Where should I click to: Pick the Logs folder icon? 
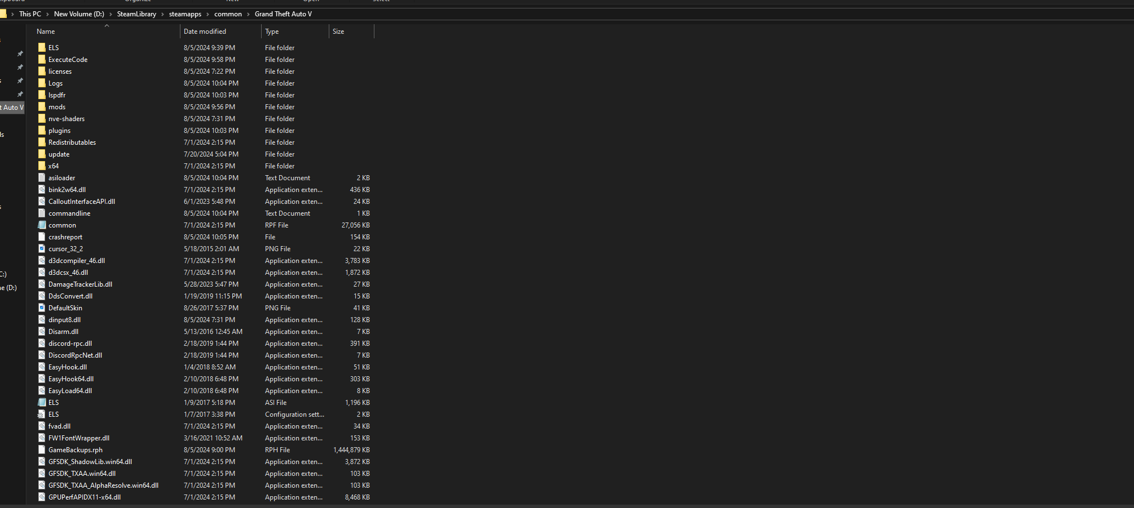42,83
